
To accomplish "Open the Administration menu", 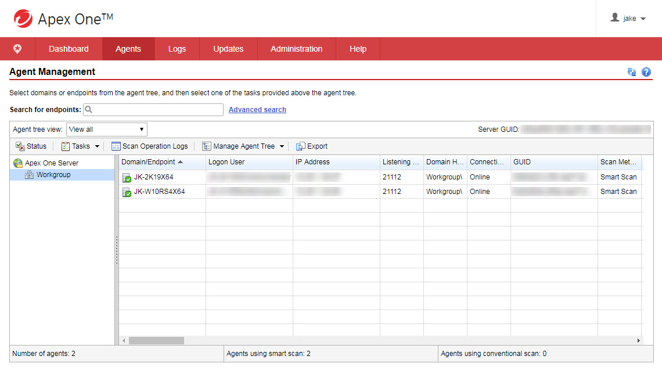I will coord(296,49).
